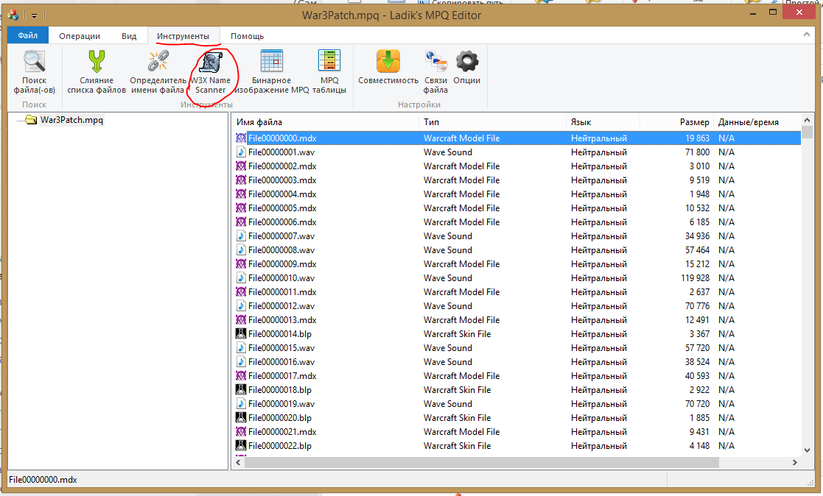Click the model icon of File00000009.mdx
This screenshot has height=496, width=823.
point(241,263)
